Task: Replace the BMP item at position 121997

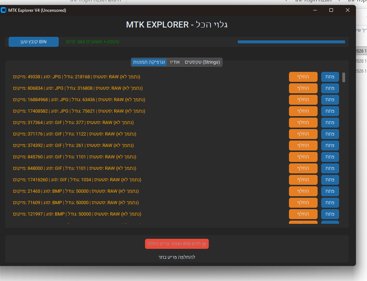Action: pyautogui.click(x=303, y=214)
